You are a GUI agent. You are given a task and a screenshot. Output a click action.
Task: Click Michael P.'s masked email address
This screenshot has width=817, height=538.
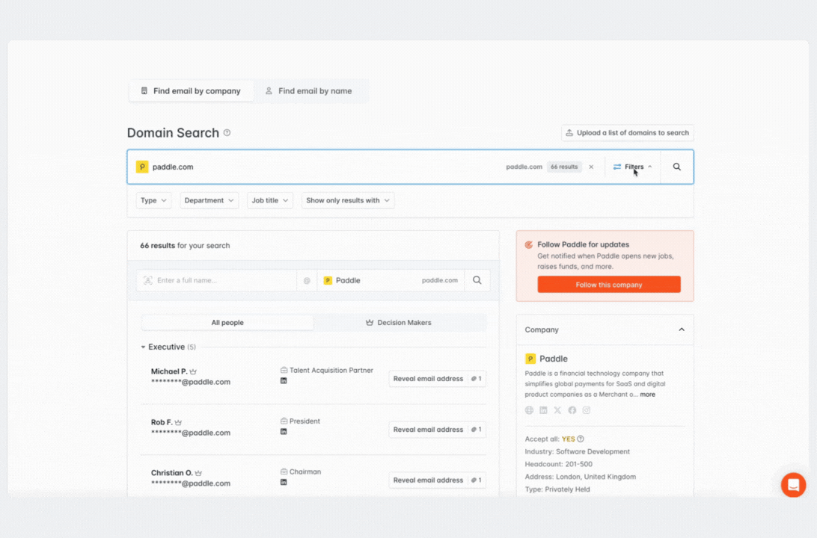[x=191, y=382]
